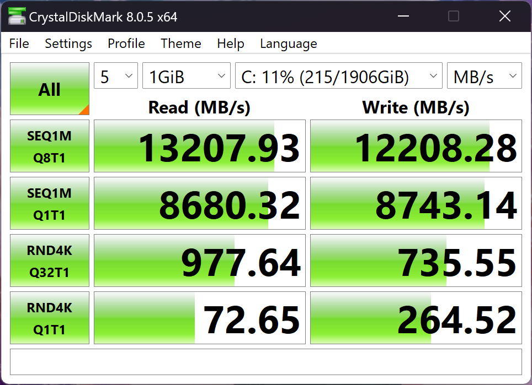Select the 264.52 write result
Screen dimensions: 532x385
[416, 318]
